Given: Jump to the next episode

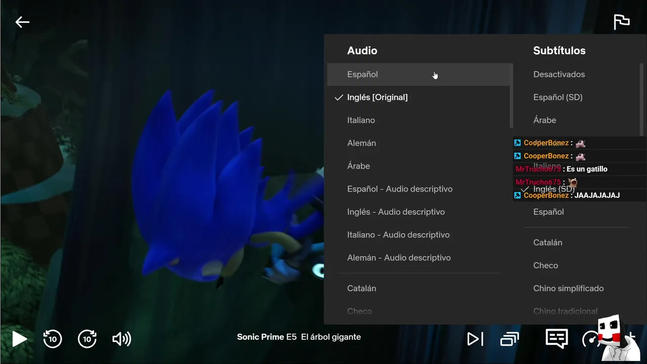Looking at the screenshot, I should 475,339.
